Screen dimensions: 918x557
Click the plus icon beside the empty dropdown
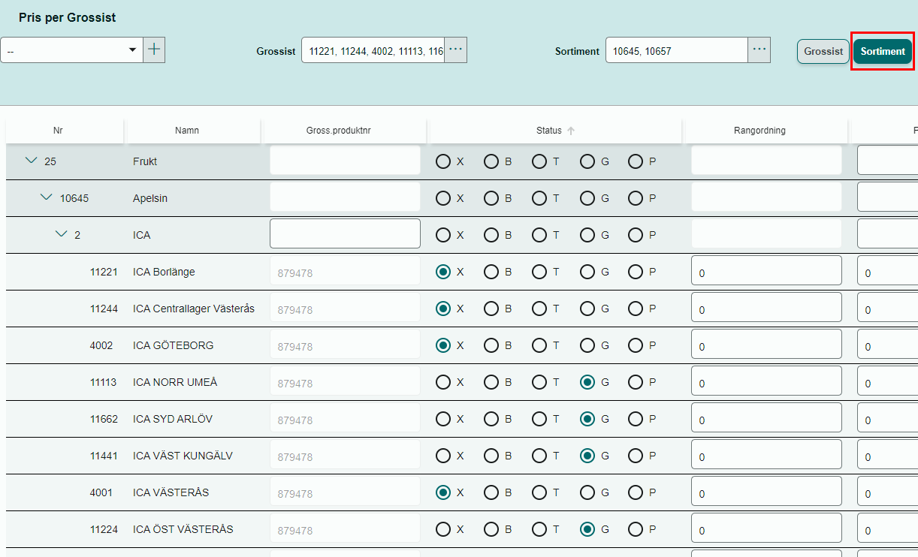154,50
